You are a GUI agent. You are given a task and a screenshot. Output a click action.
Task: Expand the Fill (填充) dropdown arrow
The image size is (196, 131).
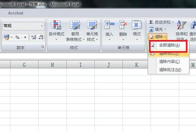click(x=165, y=29)
